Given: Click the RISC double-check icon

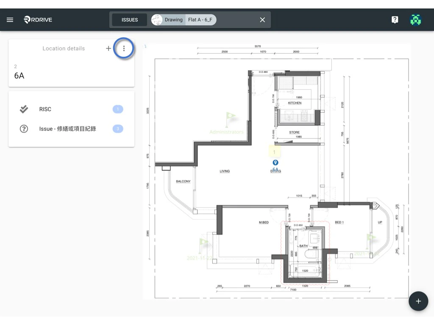Looking at the screenshot, I should coord(24,109).
